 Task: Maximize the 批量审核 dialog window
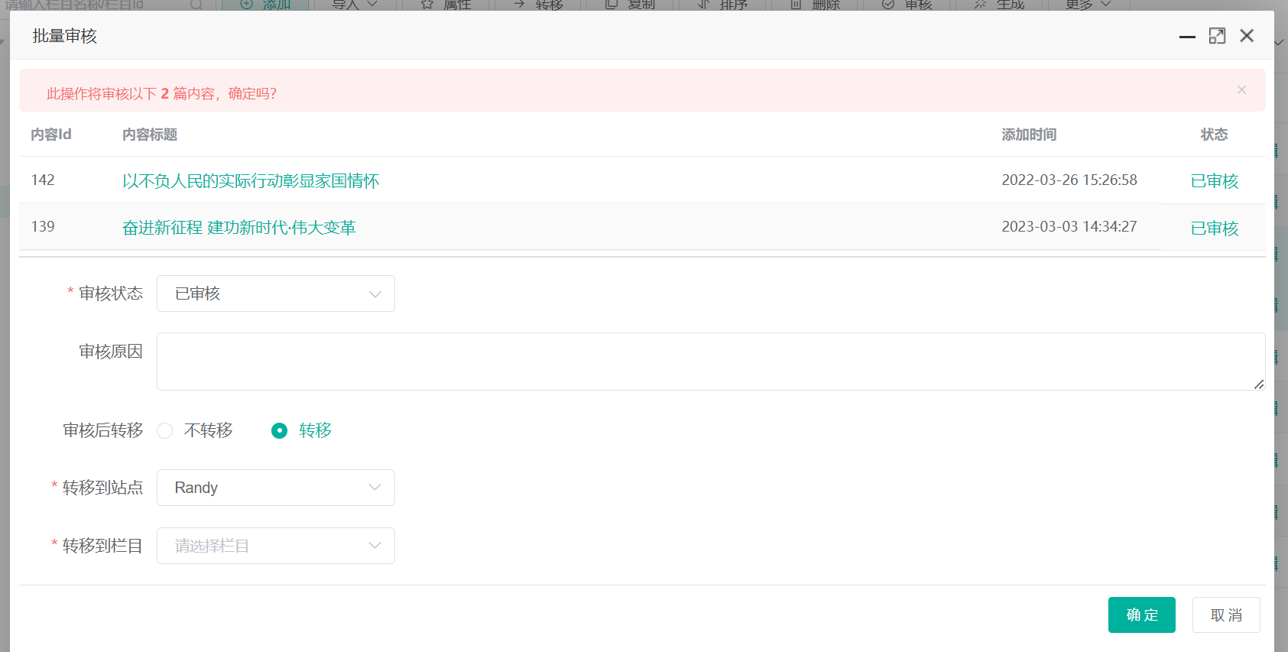(x=1217, y=36)
